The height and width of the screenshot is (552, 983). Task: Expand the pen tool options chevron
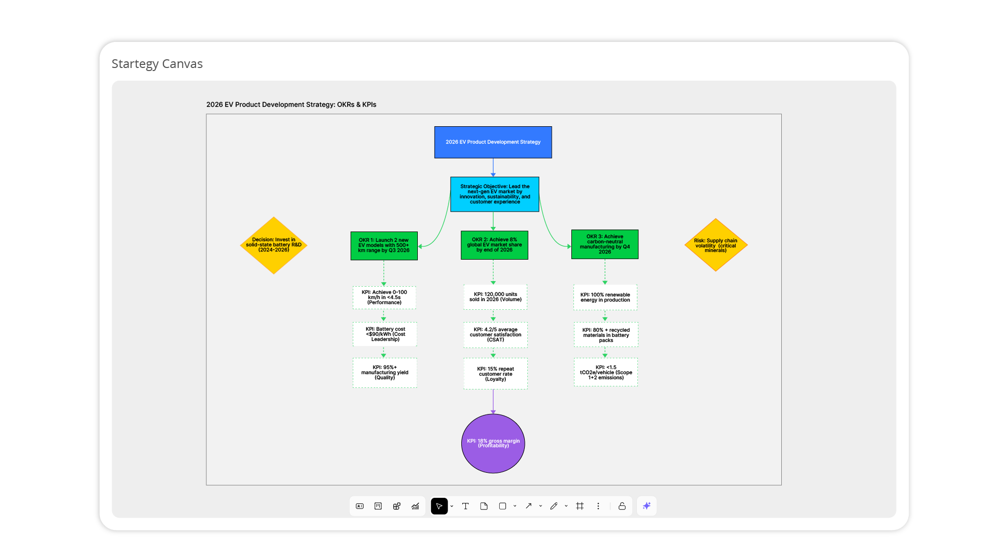(566, 506)
